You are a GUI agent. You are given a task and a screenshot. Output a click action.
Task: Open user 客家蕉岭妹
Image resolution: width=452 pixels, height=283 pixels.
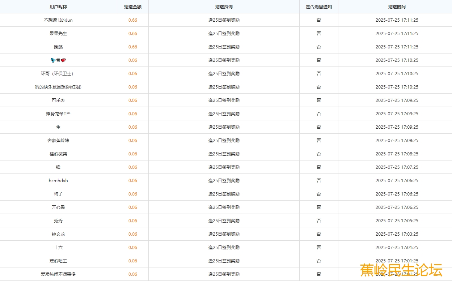pos(58,141)
